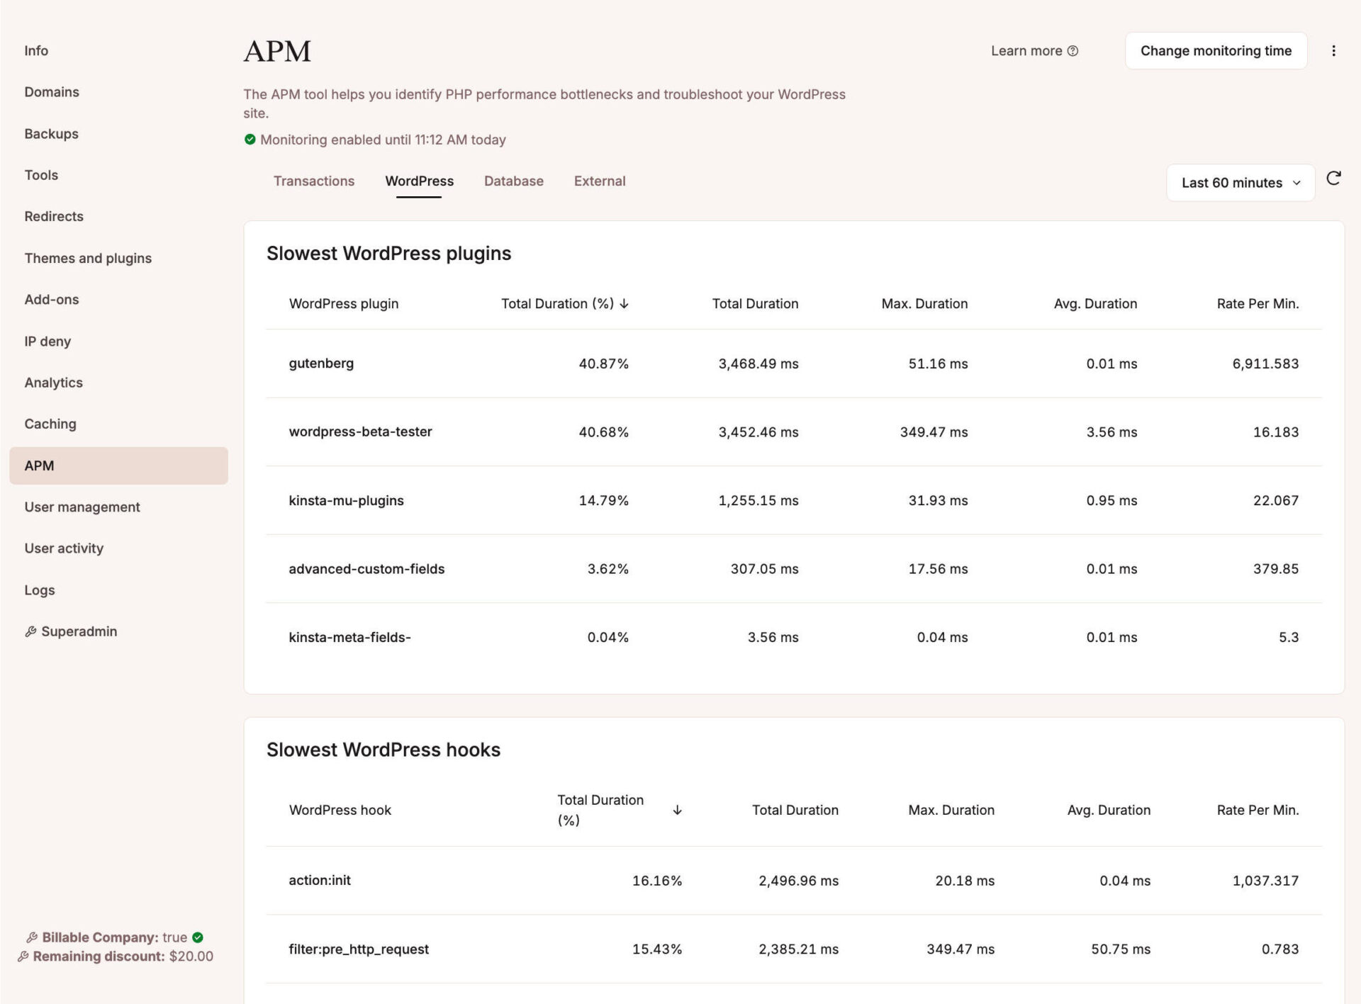The image size is (1361, 1004).
Task: Switch to the Transactions tab
Action: (314, 181)
